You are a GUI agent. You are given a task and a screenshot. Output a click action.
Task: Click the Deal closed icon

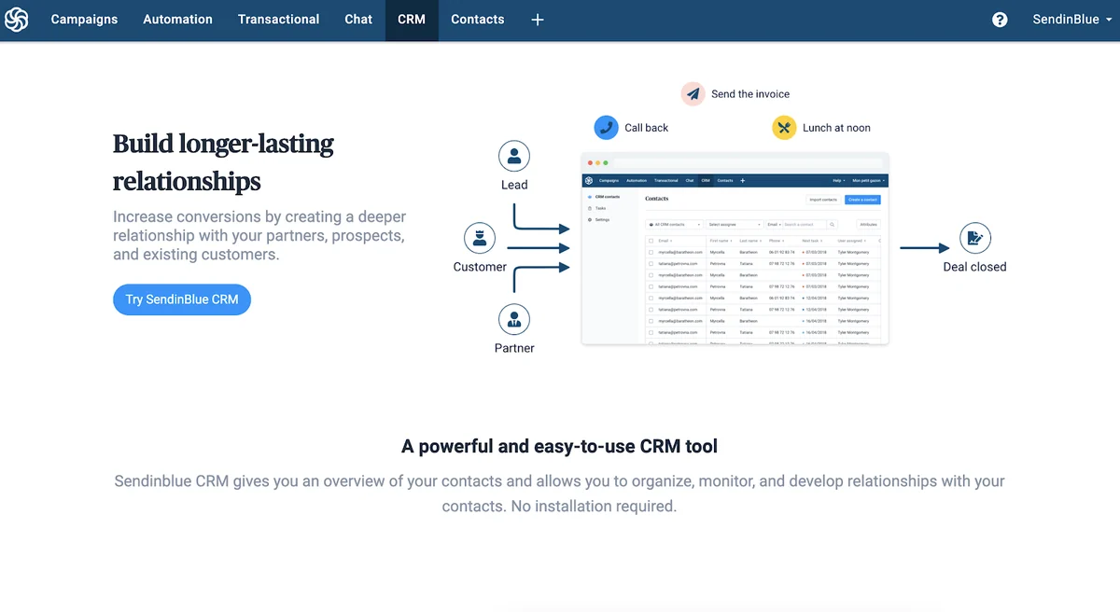[974, 238]
